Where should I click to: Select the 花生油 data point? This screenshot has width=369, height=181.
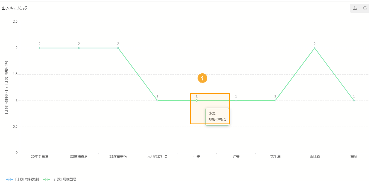pyautogui.click(x=275, y=101)
